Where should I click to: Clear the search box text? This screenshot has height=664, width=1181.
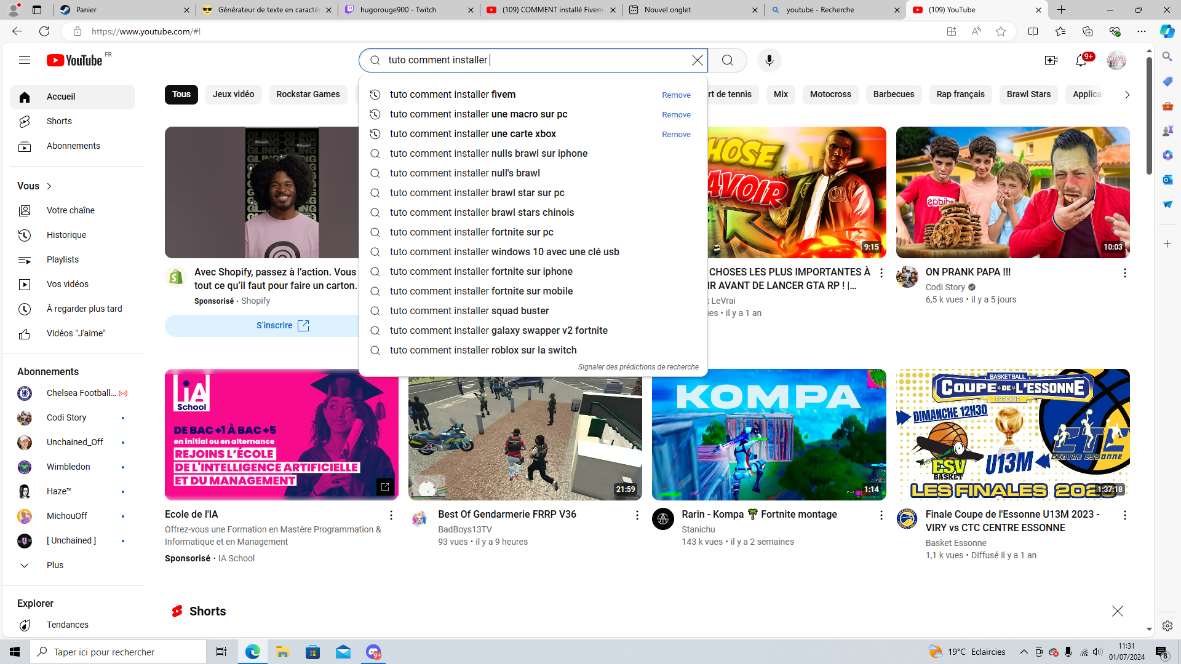point(697,60)
